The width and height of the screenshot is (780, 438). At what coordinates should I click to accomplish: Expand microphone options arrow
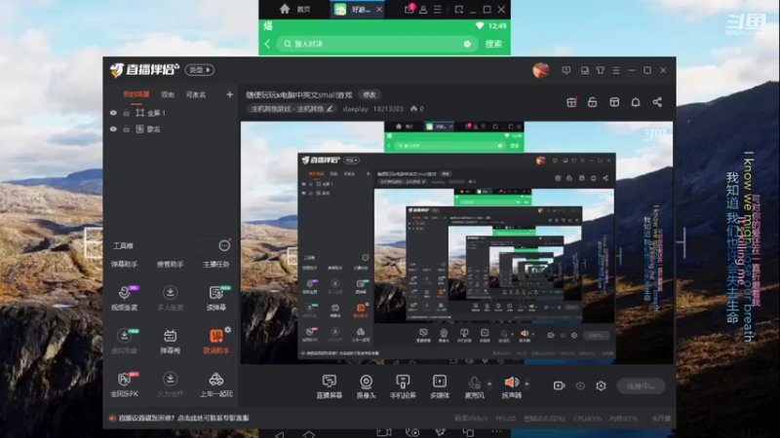coord(489,383)
